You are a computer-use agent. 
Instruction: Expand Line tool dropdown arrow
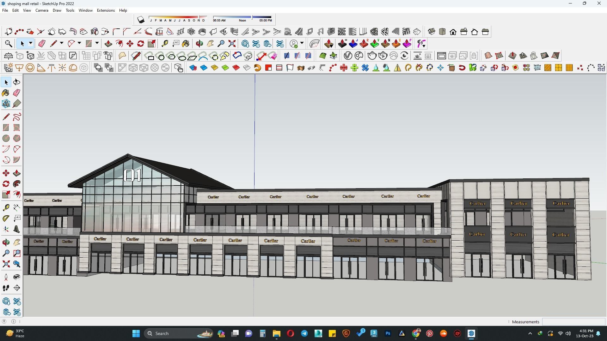[x=61, y=43]
